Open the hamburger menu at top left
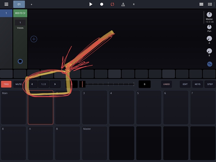The image size is (216, 162). click(x=6, y=4)
